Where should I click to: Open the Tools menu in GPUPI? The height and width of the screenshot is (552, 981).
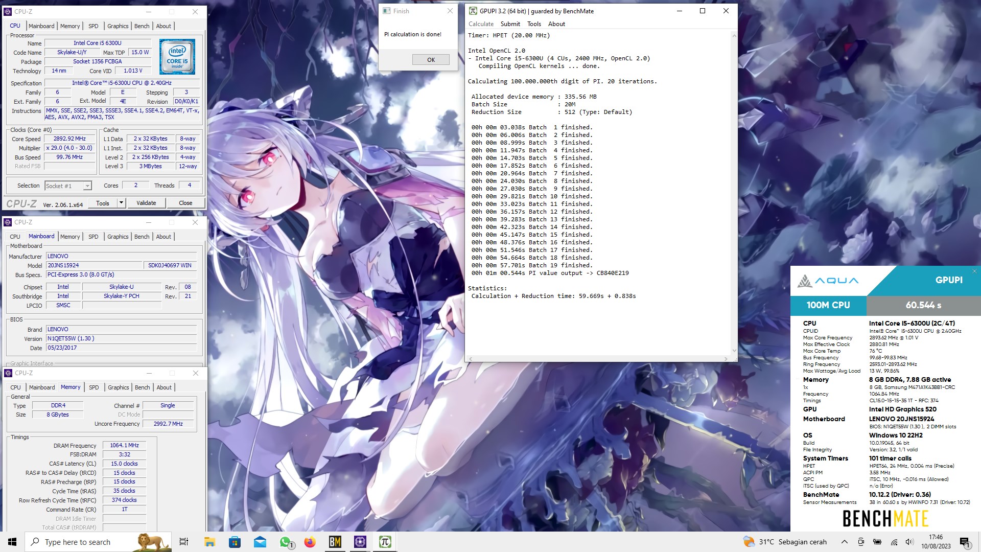[534, 24]
